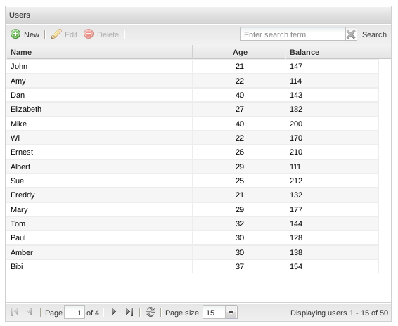
Task: Sort by the Age column header
Action: click(239, 52)
